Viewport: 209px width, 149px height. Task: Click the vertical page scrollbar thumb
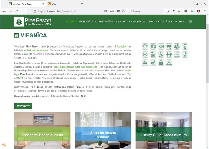point(207,53)
